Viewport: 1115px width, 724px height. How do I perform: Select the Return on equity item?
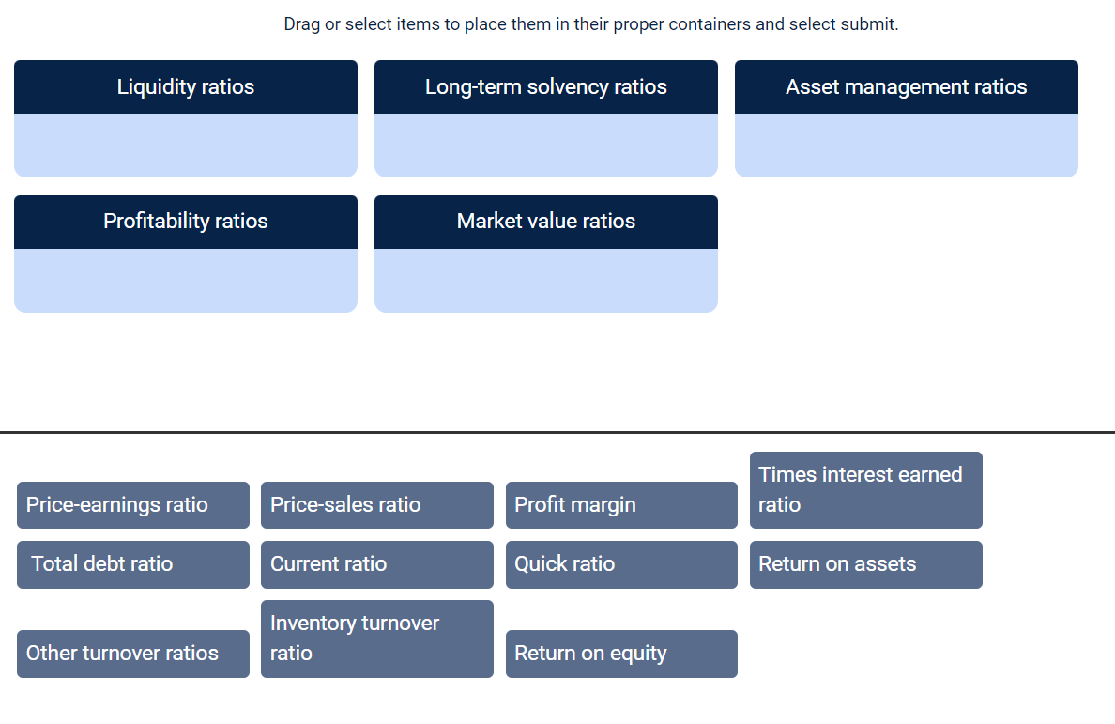(x=621, y=653)
